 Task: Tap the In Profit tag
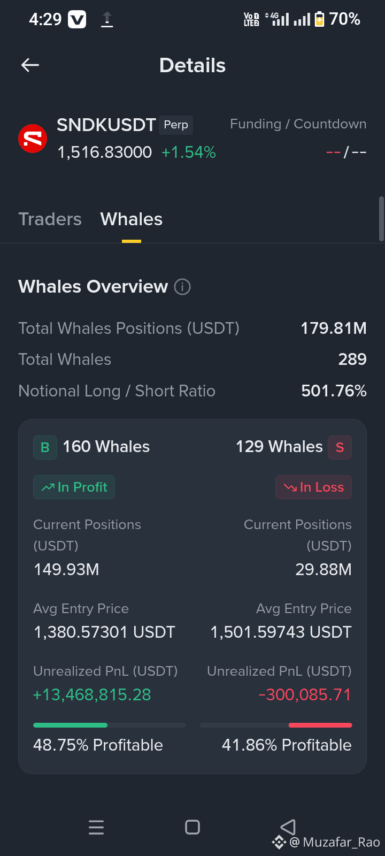74,487
